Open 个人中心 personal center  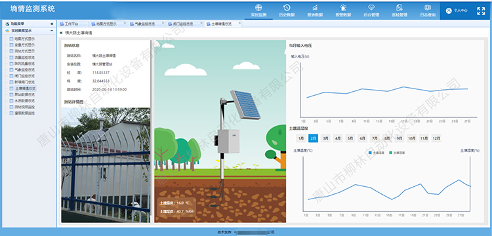457,10
